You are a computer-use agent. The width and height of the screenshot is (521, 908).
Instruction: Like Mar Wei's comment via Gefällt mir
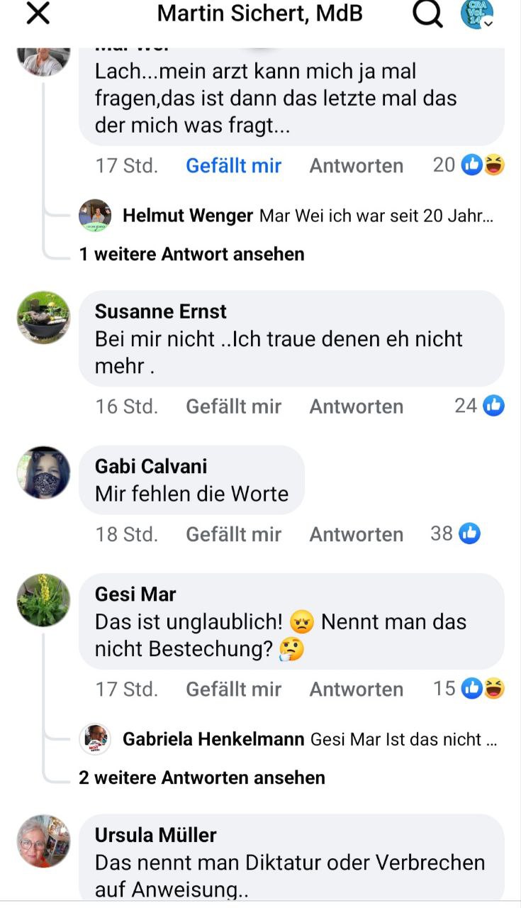pyautogui.click(x=233, y=165)
